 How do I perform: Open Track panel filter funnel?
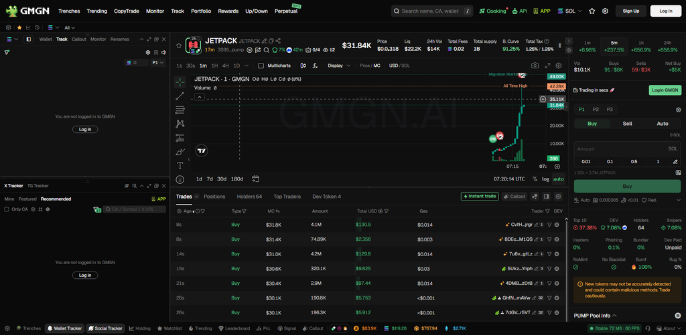pos(7,52)
